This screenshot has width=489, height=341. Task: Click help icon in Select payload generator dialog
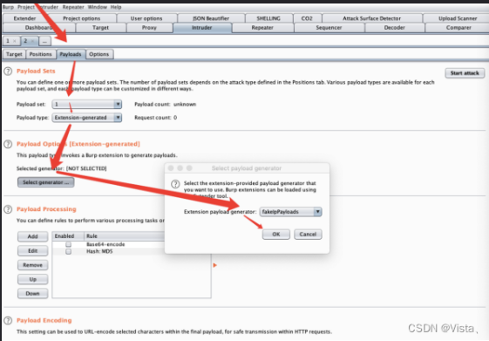pos(175,184)
